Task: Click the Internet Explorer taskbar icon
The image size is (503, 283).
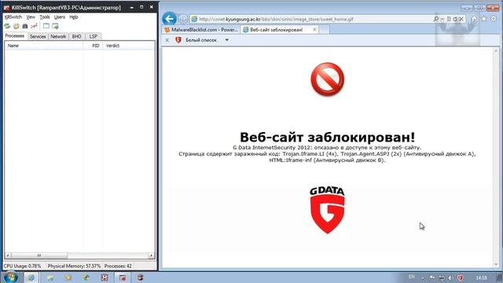Action: point(31,277)
